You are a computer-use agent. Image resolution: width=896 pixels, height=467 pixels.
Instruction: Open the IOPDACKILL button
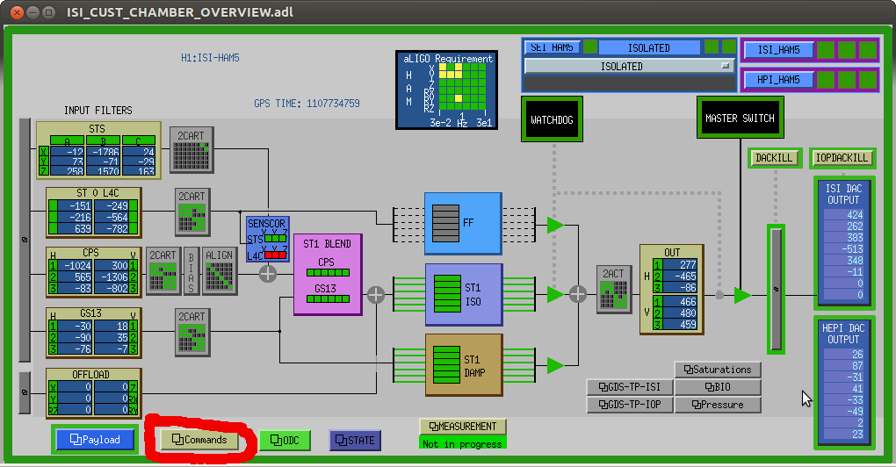(x=842, y=158)
